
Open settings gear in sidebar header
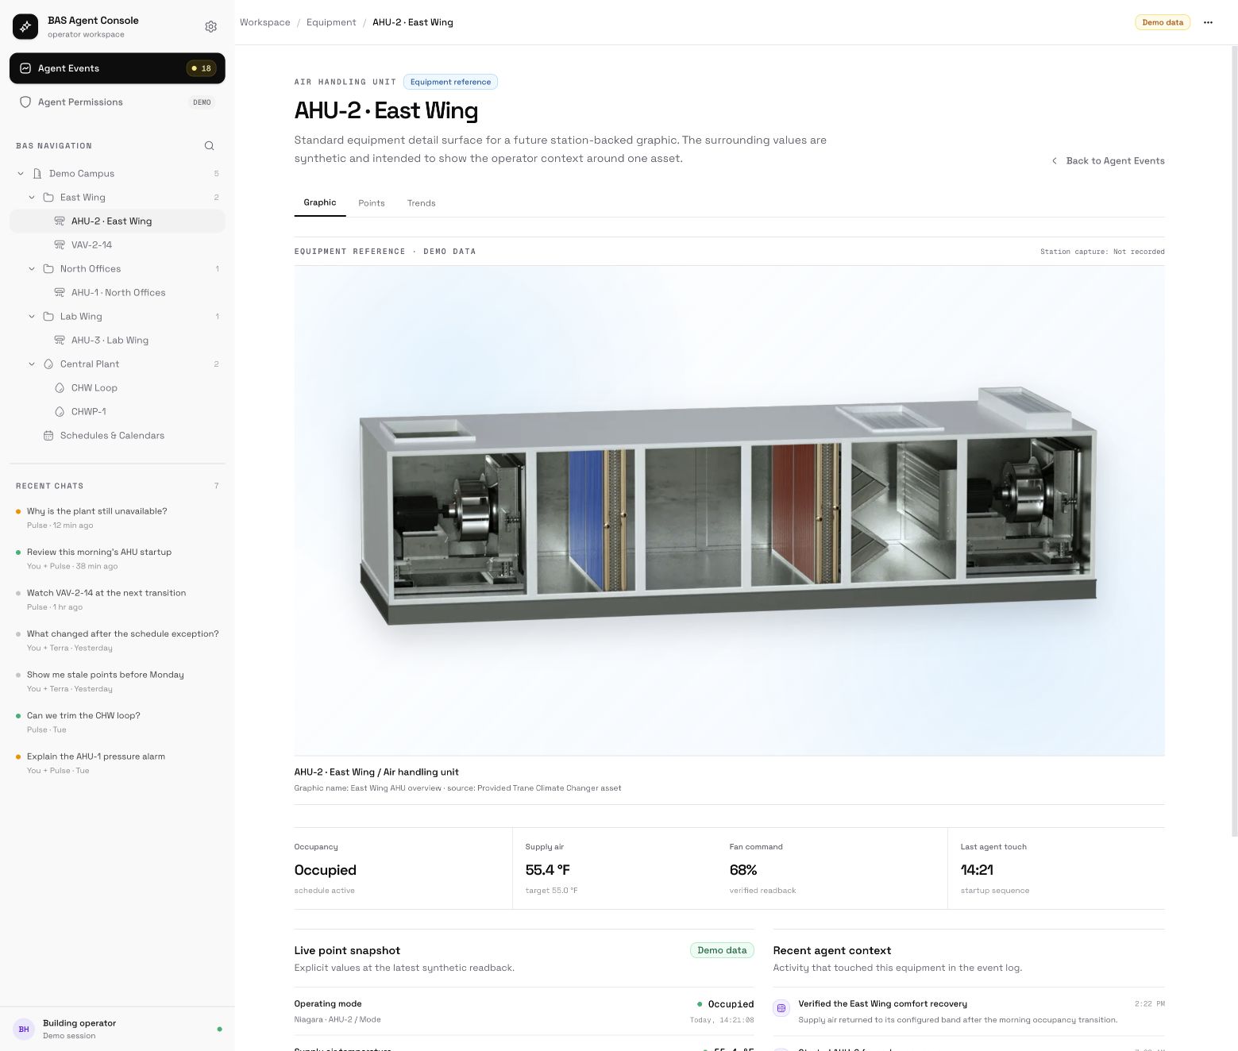pyautogui.click(x=210, y=27)
